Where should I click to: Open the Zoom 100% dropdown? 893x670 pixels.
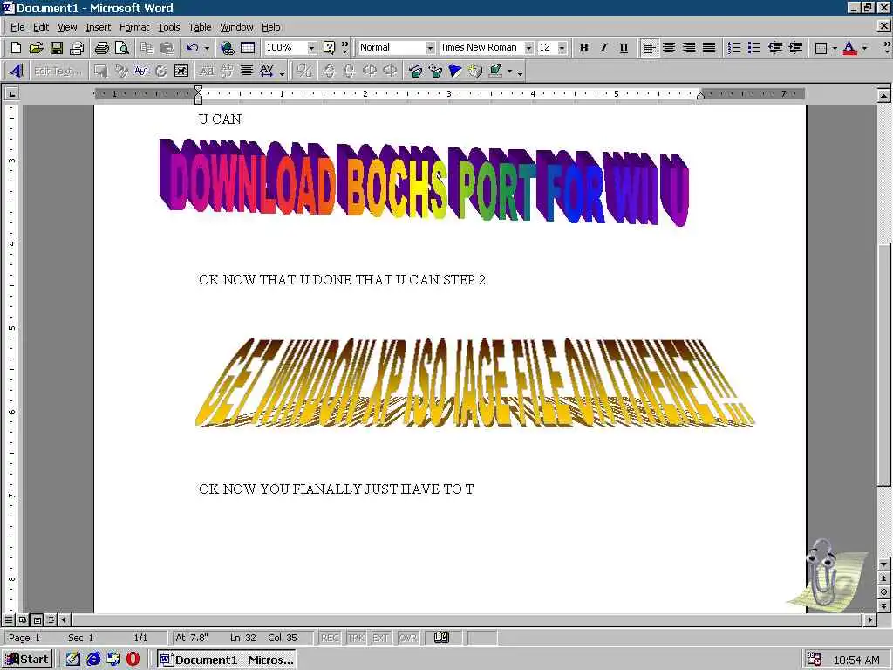311,48
